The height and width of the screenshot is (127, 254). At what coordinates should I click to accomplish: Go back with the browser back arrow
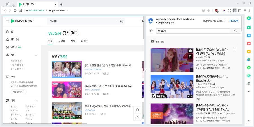5,10
